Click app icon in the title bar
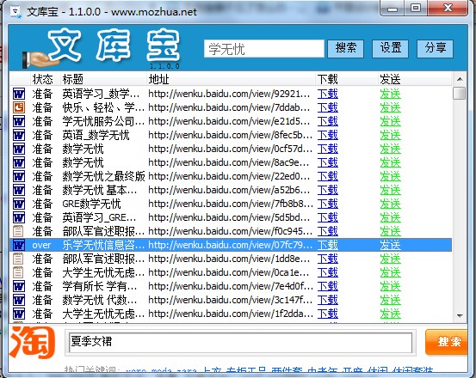The width and height of the screenshot is (476, 378). tap(15, 11)
